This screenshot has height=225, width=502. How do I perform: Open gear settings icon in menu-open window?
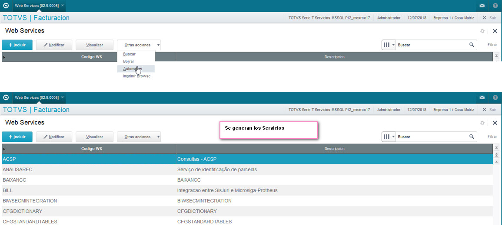(x=482, y=31)
